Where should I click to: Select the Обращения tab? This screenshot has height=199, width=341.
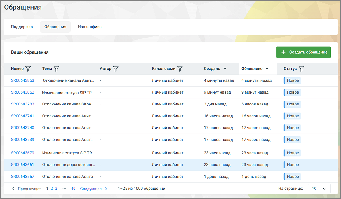[x=55, y=27]
